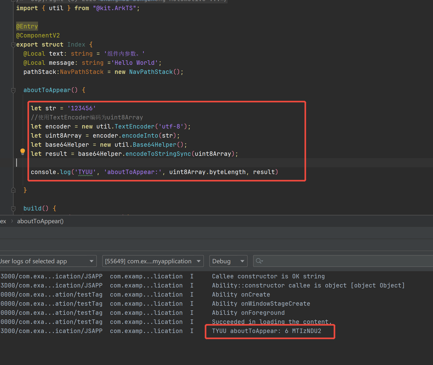
Task: Select the 'TYUU aboutToAppear: 6 MTIzNDU2' log line
Action: tap(266, 331)
